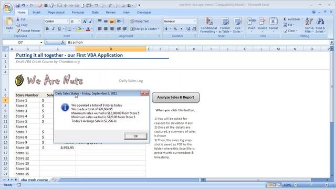The image size is (336, 189).
Task: Open the Developer tab
Action: point(144,13)
